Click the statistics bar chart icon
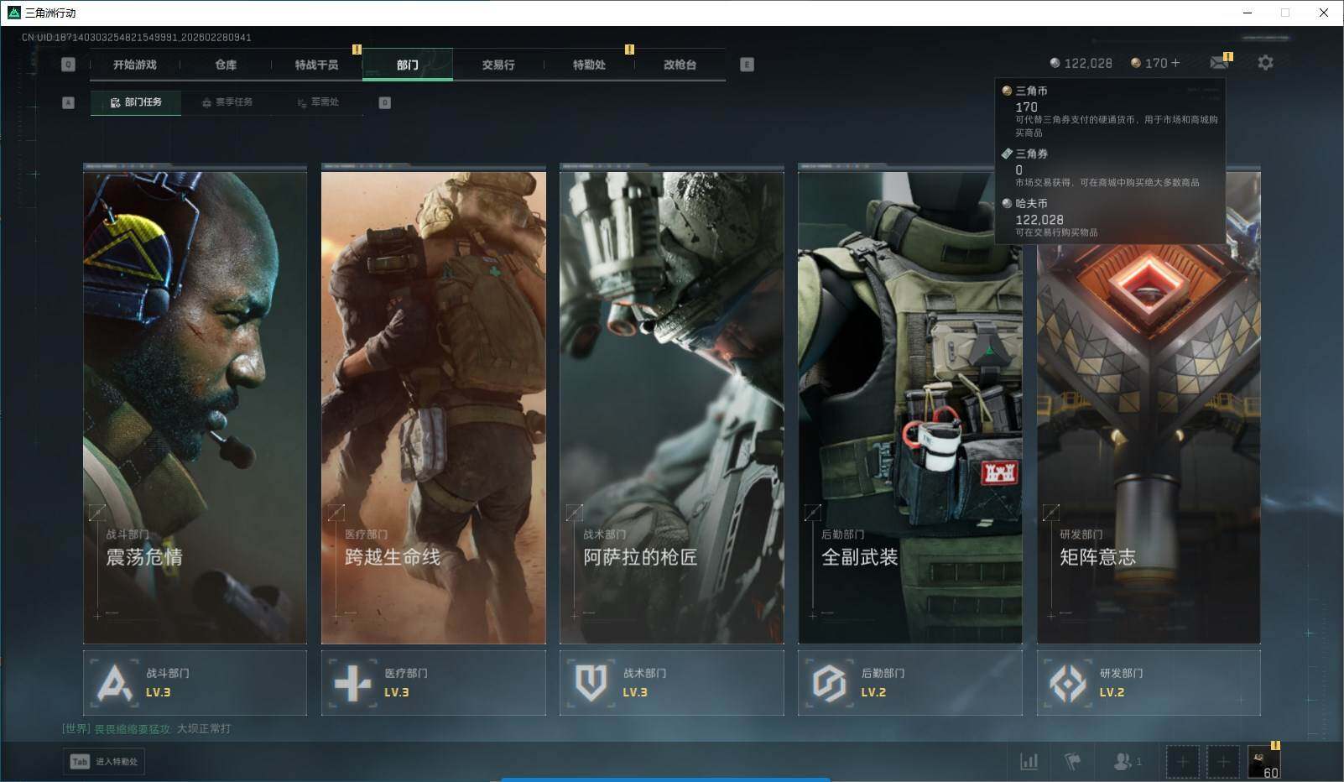Image resolution: width=1344 pixels, height=782 pixels. point(1029,761)
